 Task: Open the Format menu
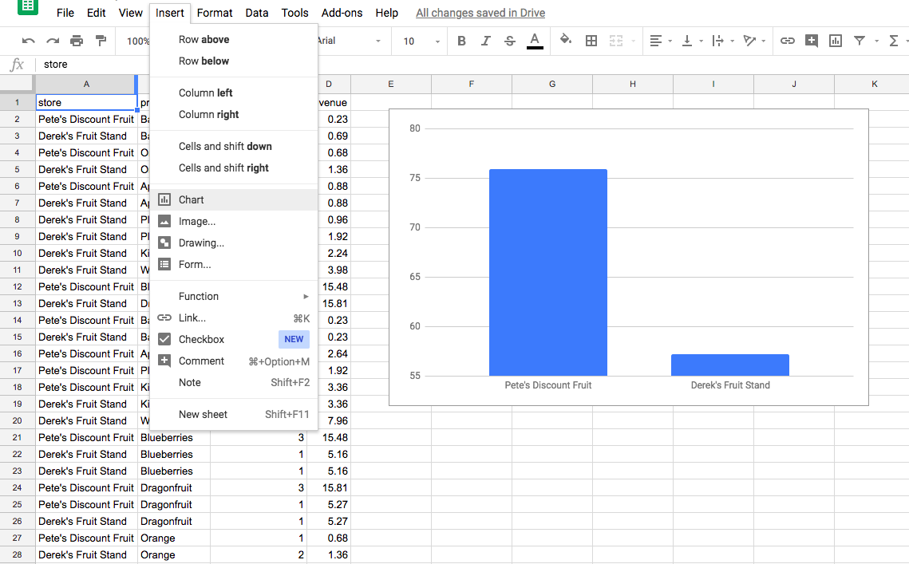click(x=215, y=13)
